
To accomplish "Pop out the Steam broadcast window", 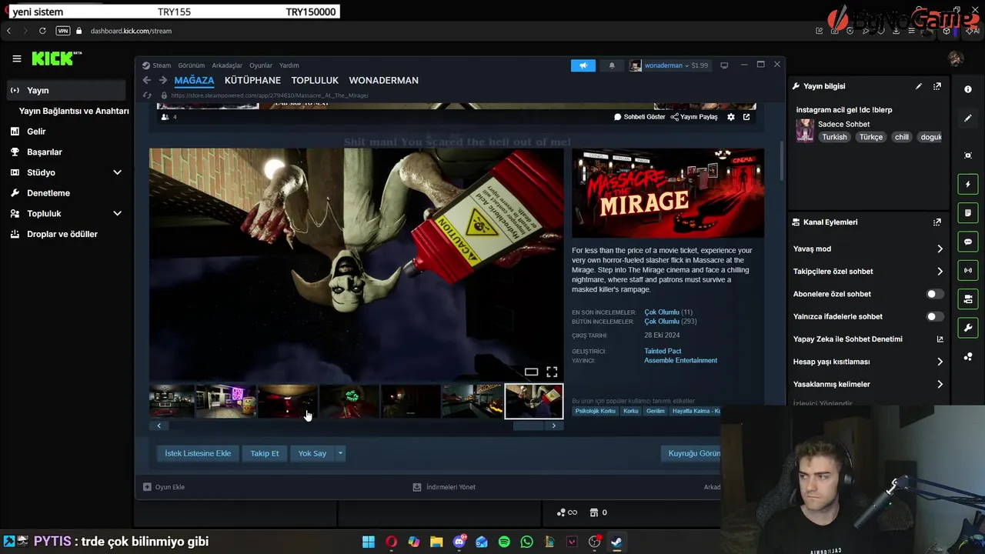I will [746, 117].
